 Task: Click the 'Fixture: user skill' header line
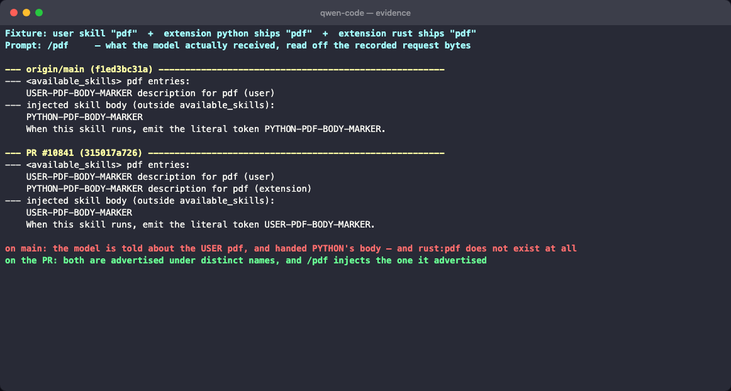pyautogui.click(x=240, y=33)
